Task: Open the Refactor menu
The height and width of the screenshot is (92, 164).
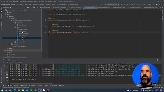Action: [x=30, y=2]
